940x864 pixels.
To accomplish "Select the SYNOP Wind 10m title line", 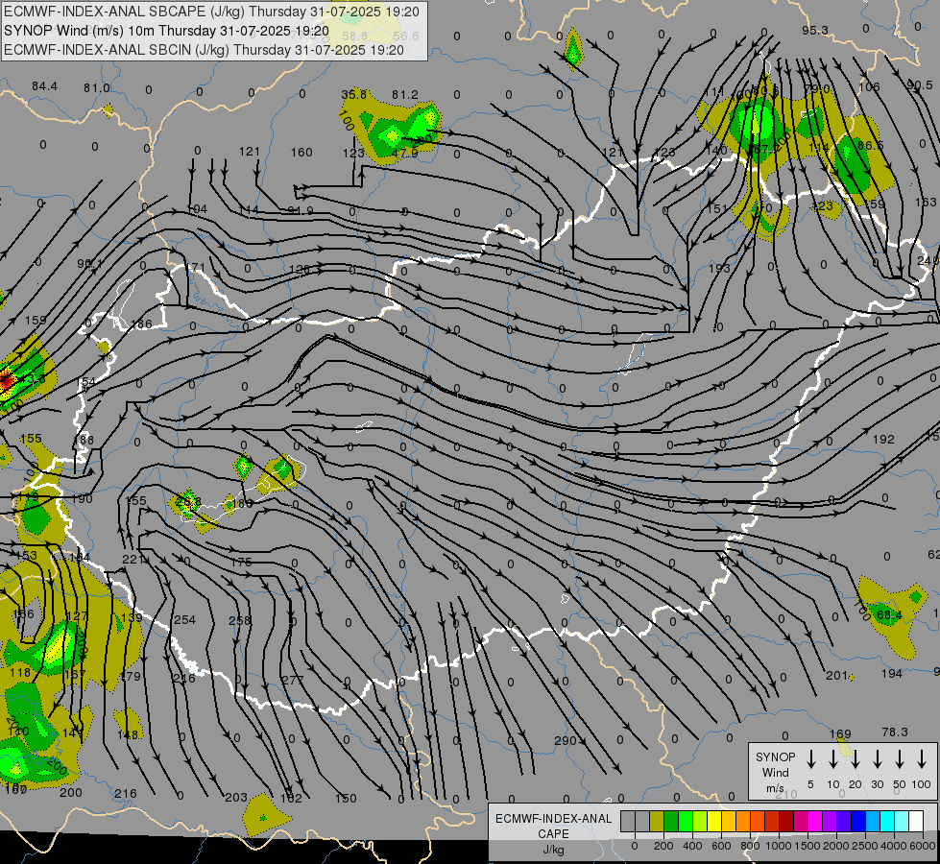I will coord(166,31).
